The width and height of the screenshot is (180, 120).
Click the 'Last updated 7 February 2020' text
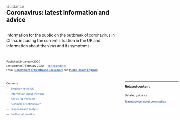(x=25, y=66)
